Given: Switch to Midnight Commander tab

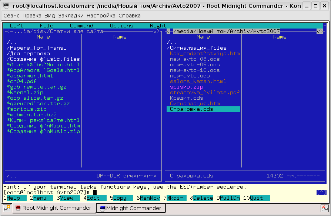Looking at the screenshot, I should click(131, 208).
